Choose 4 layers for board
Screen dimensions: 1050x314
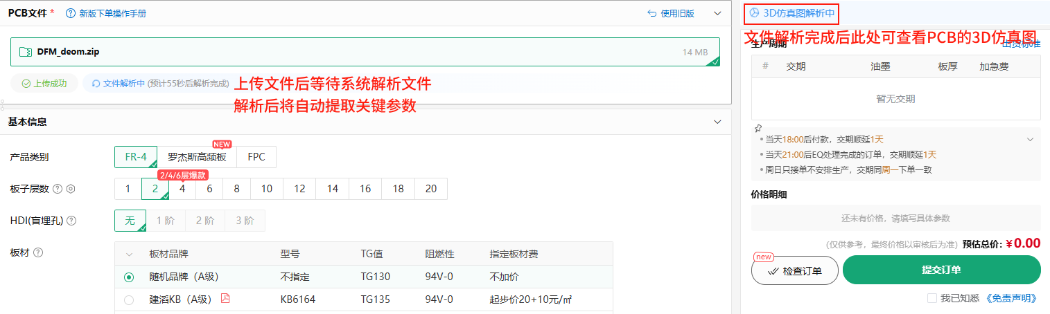[182, 189]
